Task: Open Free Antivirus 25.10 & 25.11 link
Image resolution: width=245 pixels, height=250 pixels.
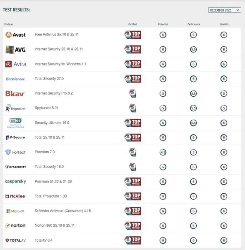Action: (x=57, y=35)
